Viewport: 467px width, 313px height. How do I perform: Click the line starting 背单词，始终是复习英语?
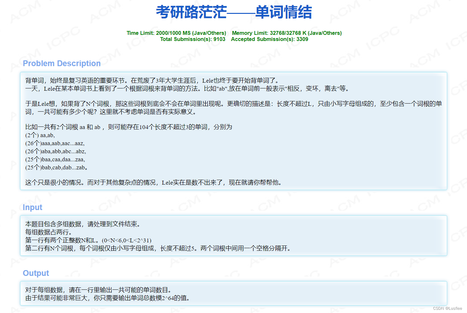point(153,80)
